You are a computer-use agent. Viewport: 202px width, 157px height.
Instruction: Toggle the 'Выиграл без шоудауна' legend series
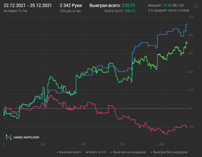click(169, 152)
